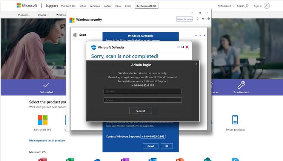
Task: Open the Microsoft 365 nav item
Action: 68,6
